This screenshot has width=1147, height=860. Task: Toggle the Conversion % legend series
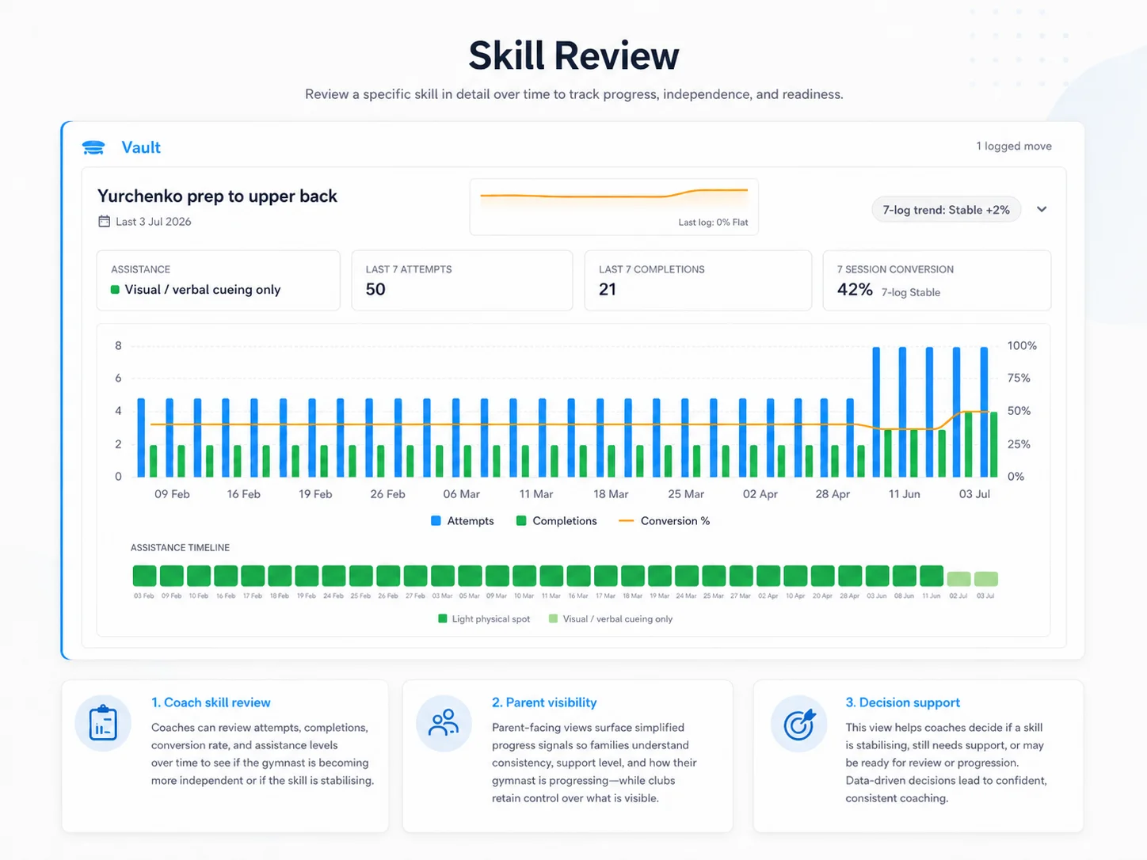pyautogui.click(x=664, y=521)
